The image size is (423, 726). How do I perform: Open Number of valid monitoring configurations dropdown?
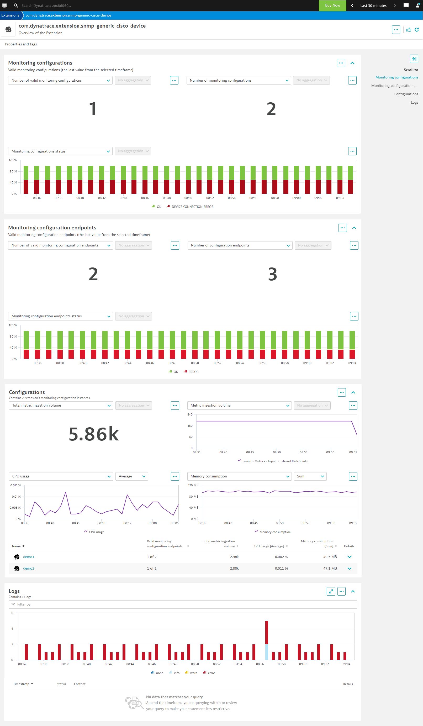point(60,80)
